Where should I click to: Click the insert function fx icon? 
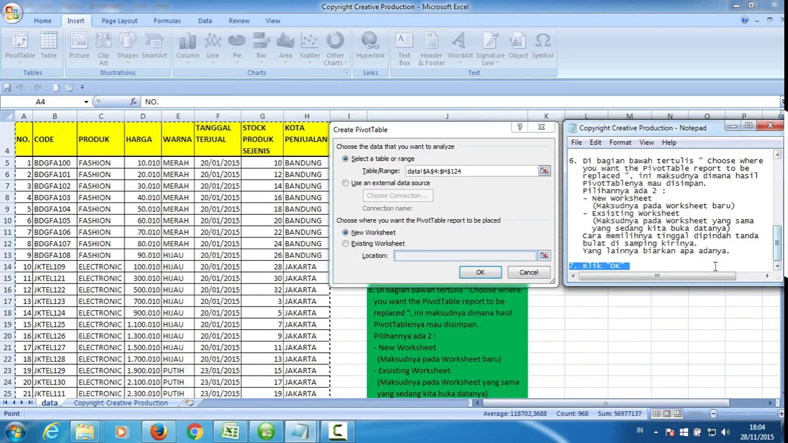pyautogui.click(x=134, y=102)
